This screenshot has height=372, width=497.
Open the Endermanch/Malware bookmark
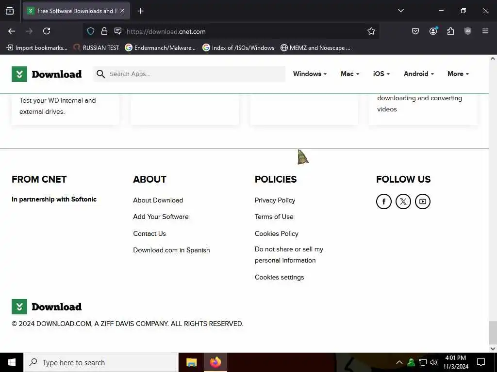click(x=160, y=48)
